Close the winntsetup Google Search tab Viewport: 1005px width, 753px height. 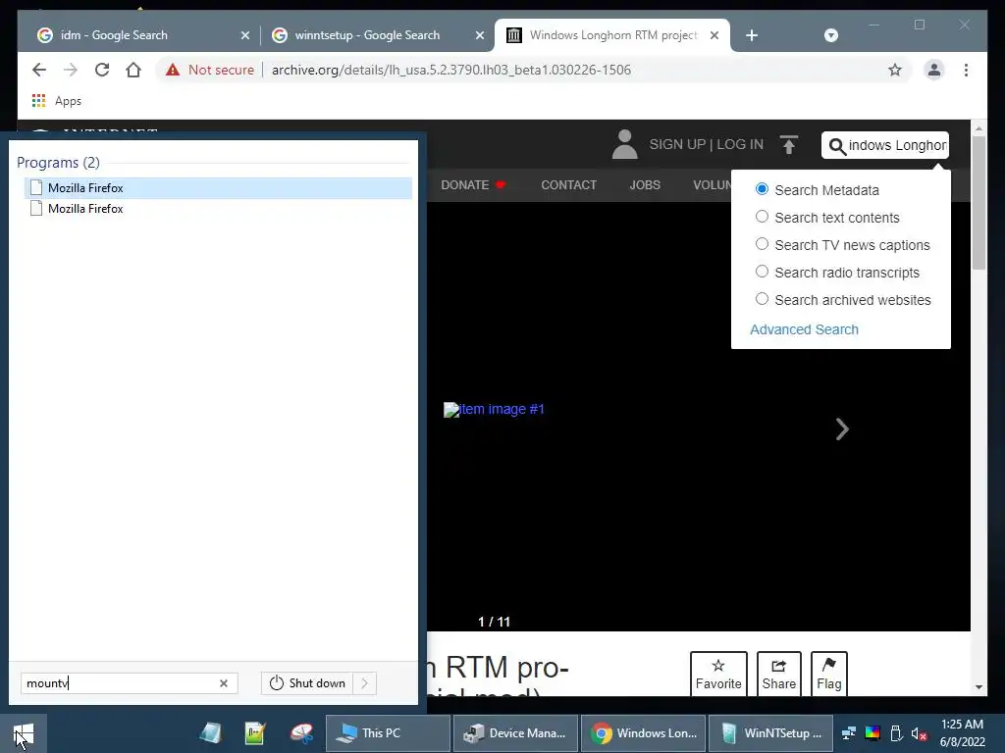pos(479,35)
